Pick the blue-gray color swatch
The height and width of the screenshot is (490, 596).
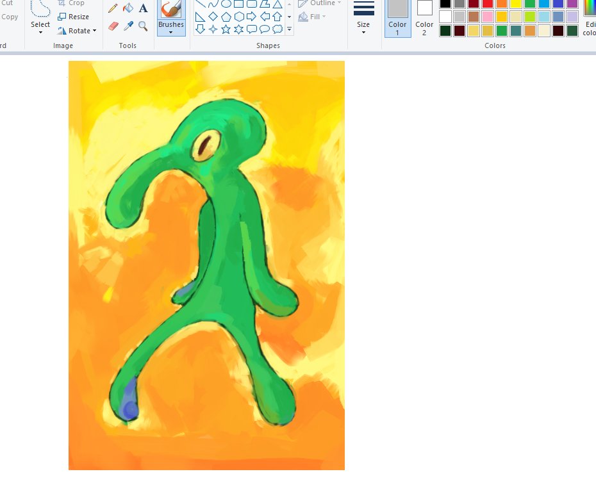(x=558, y=17)
